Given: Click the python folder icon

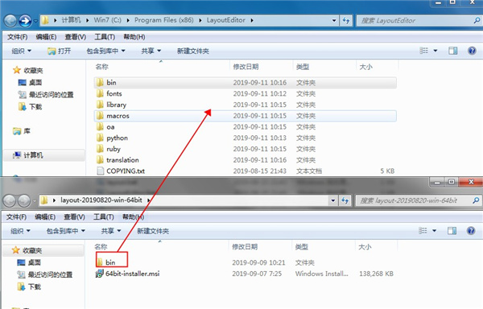Looking at the screenshot, I should pos(100,138).
